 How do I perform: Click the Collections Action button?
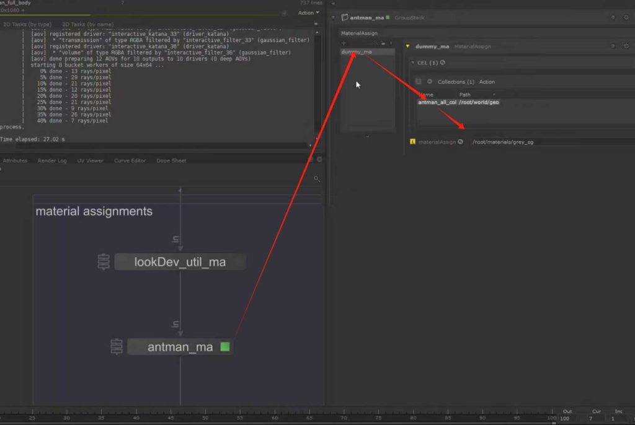pyautogui.click(x=487, y=82)
